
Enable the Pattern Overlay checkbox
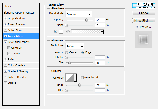click(5, 77)
